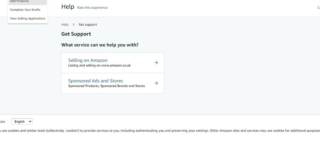Click the 'What service can we help you with?' heading
The image size is (320, 162).
(100, 45)
